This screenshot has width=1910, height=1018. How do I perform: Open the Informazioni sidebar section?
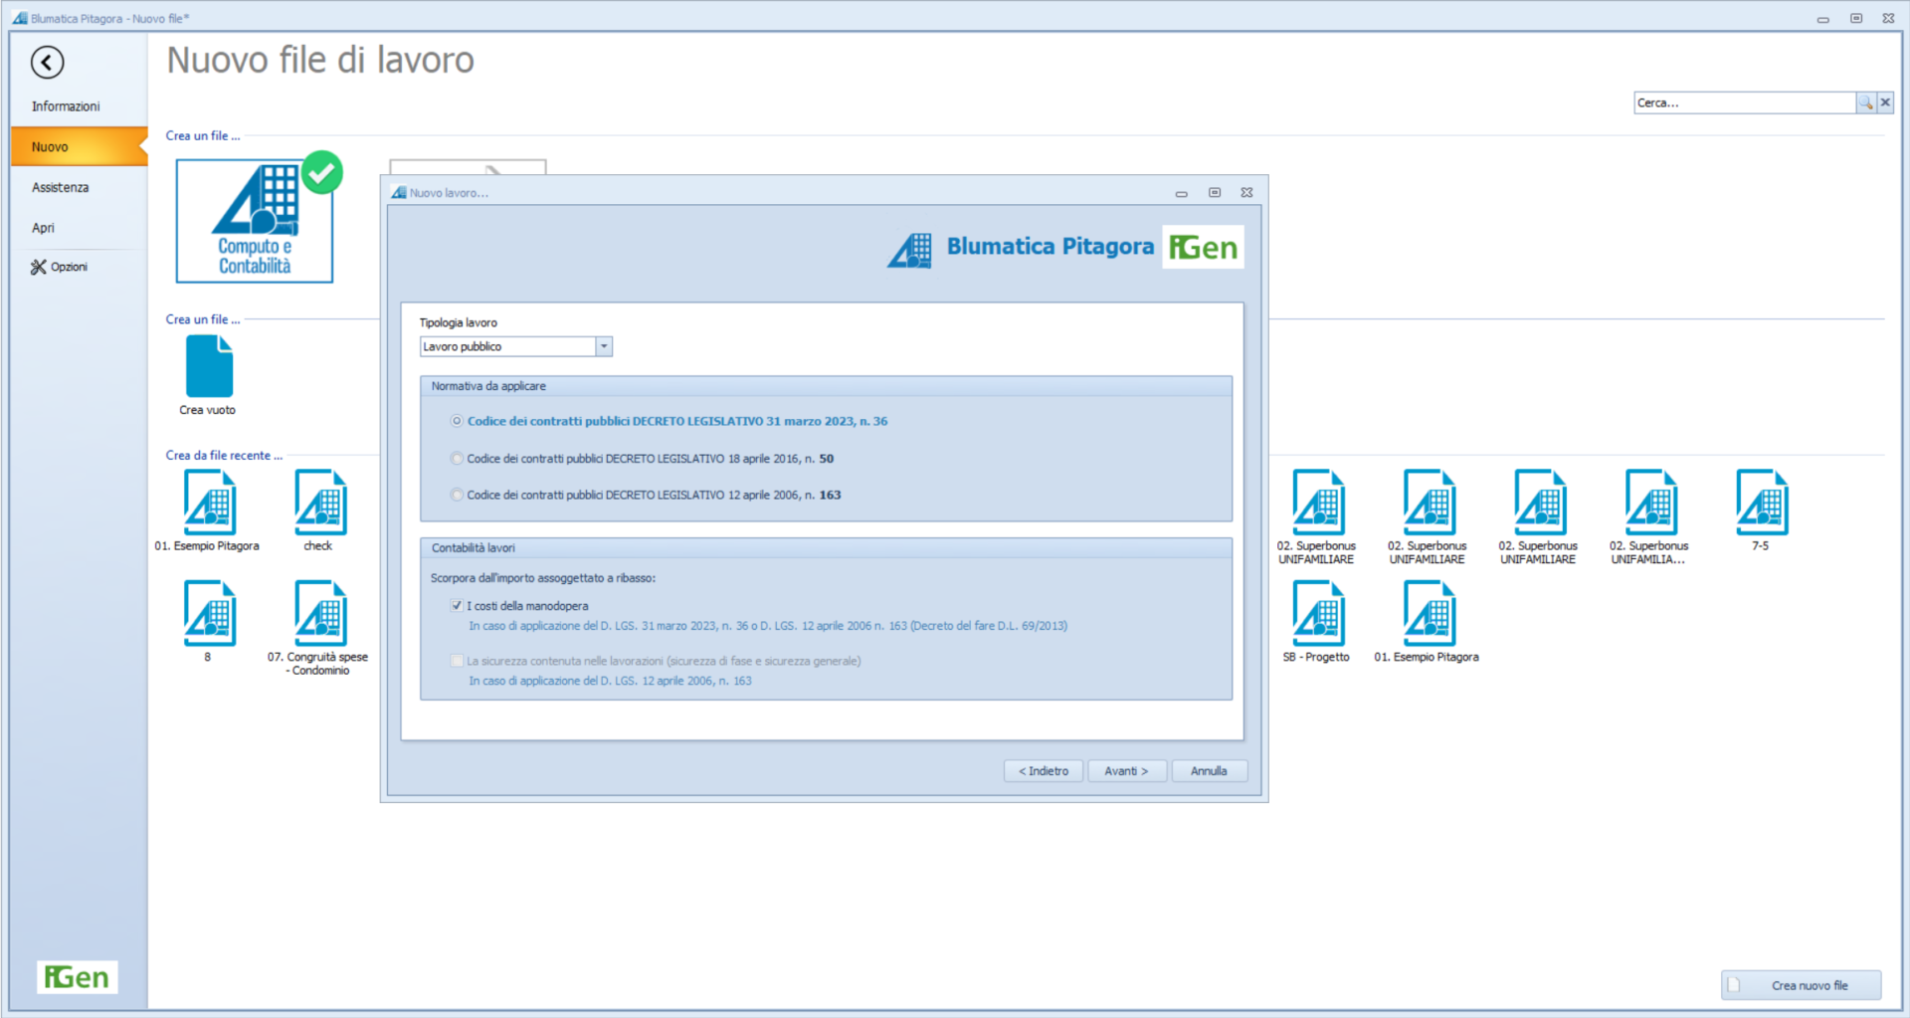click(x=66, y=106)
